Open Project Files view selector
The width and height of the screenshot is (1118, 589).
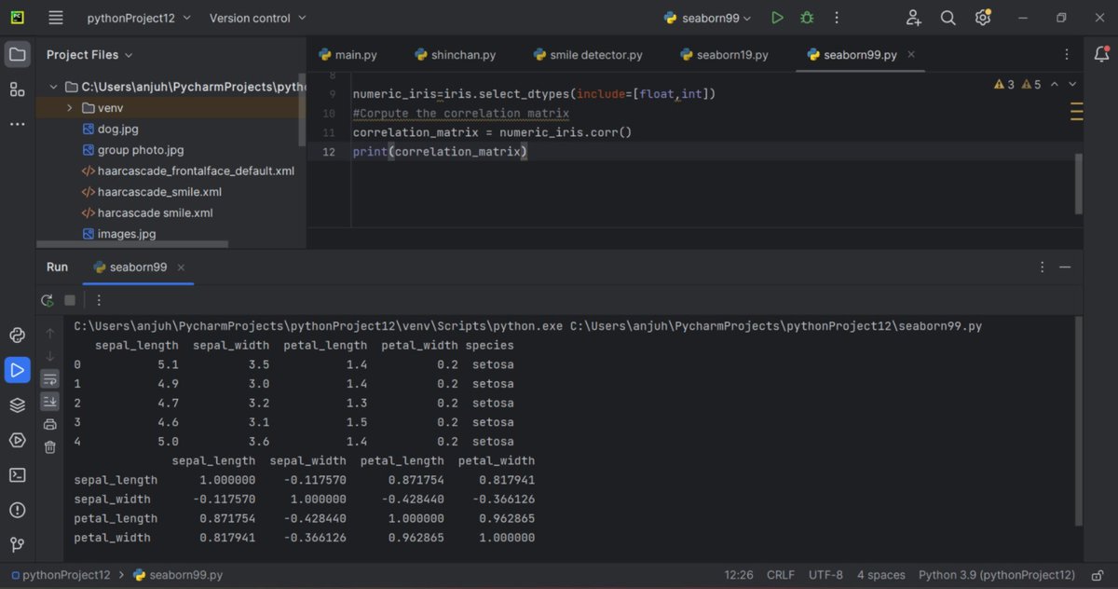pos(89,55)
